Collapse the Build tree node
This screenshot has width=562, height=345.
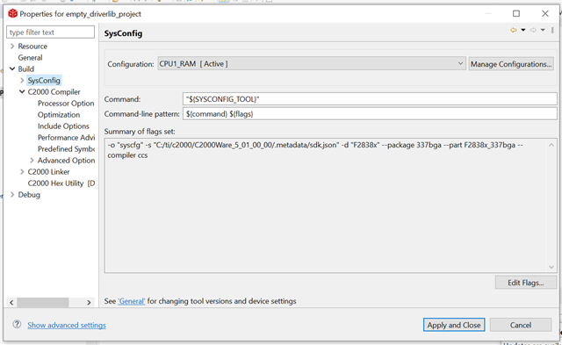pos(12,68)
